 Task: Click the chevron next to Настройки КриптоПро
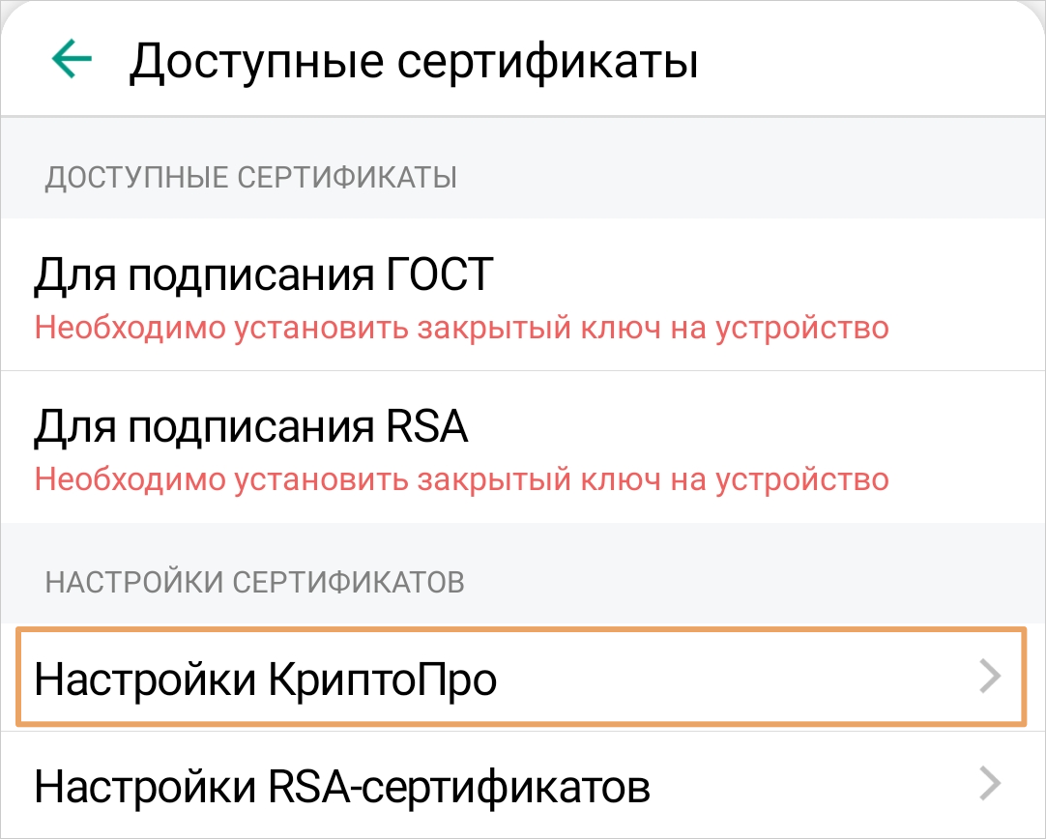click(990, 678)
